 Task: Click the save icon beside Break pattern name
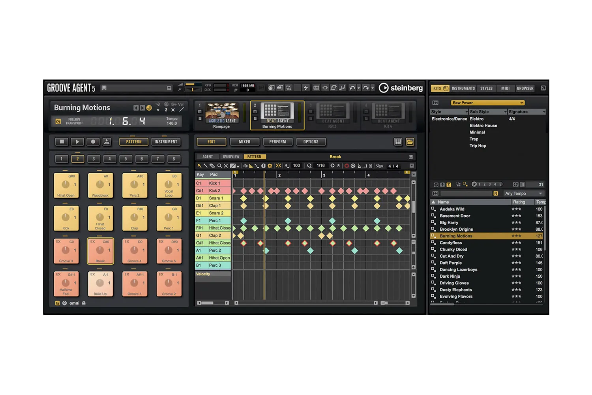point(410,157)
